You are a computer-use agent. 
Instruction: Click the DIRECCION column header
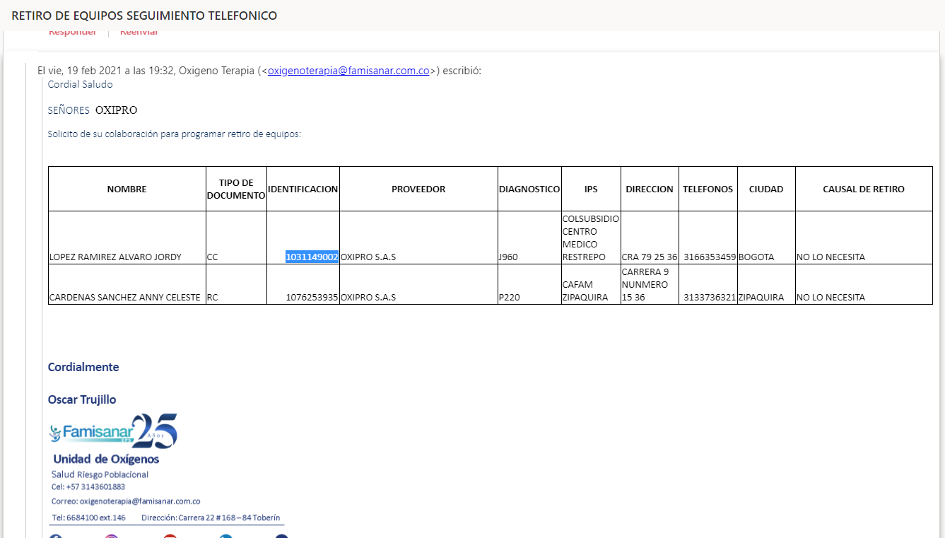click(650, 189)
